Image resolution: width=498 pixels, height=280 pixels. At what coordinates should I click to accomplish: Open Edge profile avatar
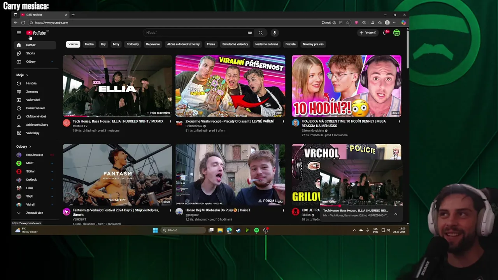tap(387, 23)
